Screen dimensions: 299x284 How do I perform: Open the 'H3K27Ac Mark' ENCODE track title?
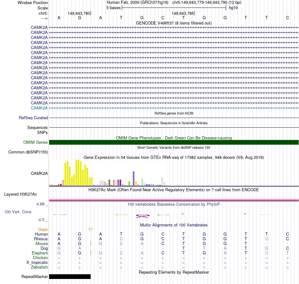tap(174, 190)
